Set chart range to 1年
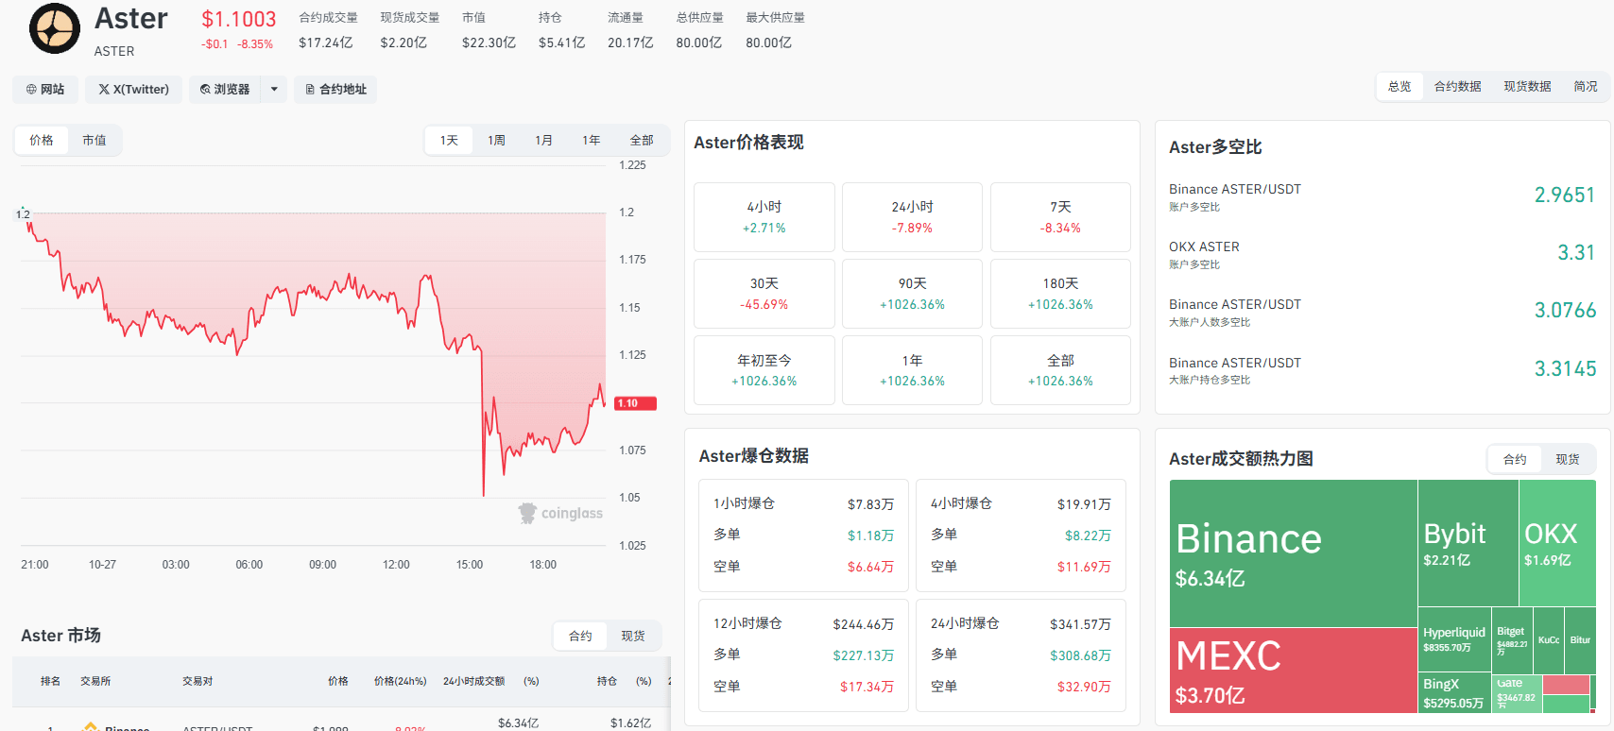 (592, 140)
